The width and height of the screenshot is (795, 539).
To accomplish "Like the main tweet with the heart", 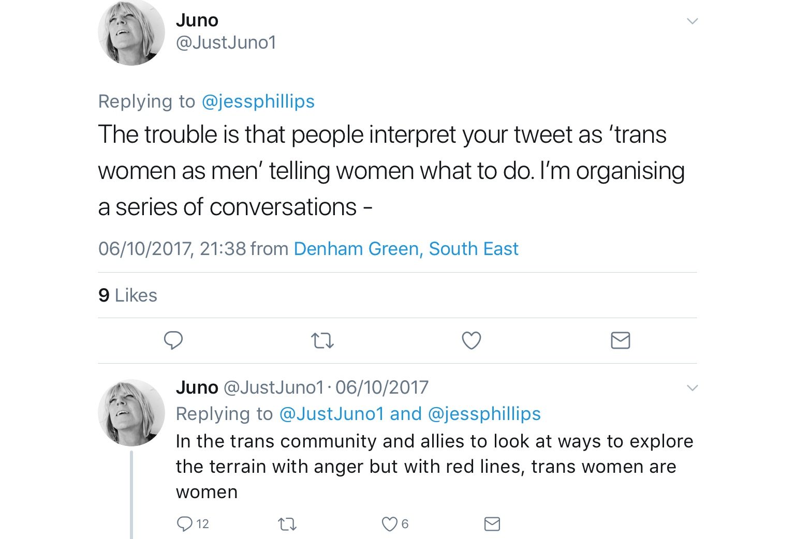I will [471, 340].
